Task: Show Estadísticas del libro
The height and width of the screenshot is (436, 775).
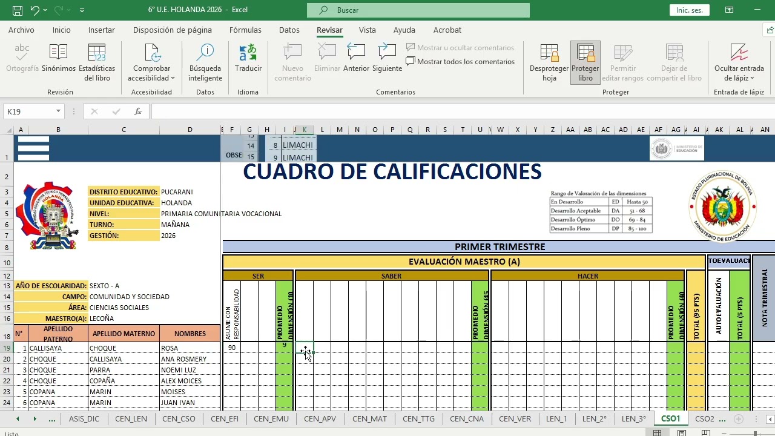Action: [x=97, y=63]
